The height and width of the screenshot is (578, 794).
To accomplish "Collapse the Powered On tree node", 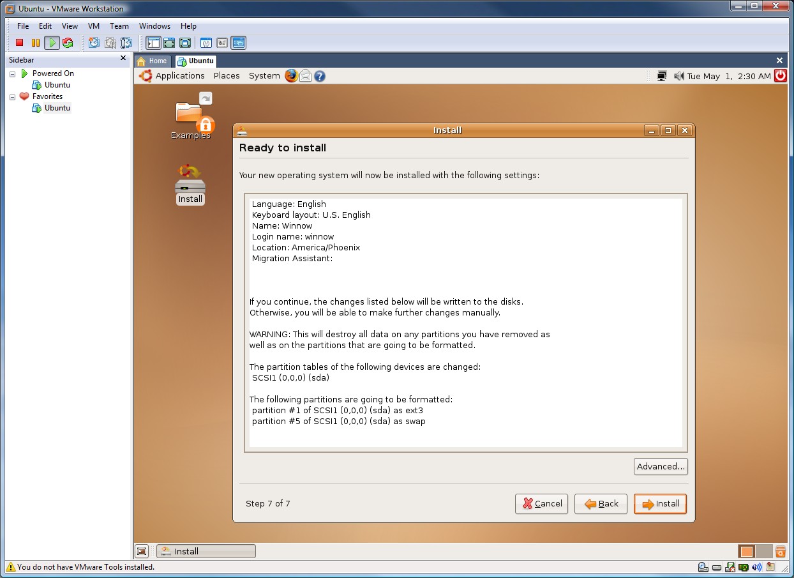I will click(12, 73).
